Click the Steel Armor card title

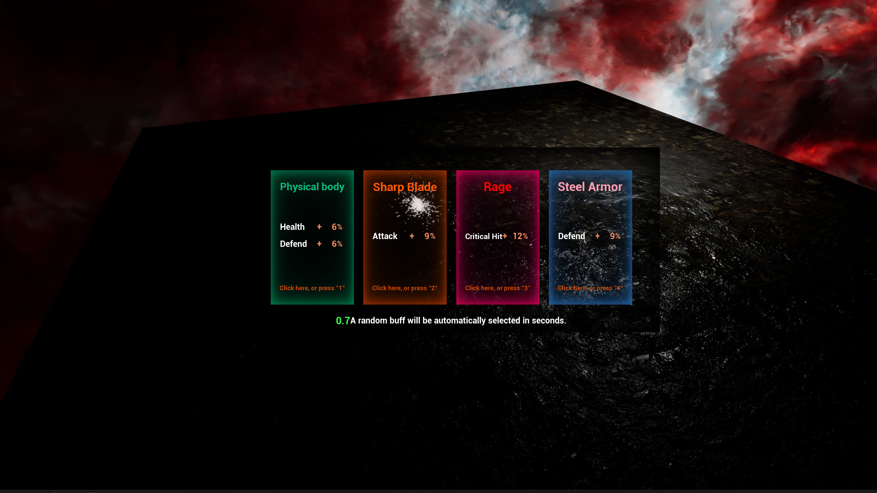coord(590,187)
